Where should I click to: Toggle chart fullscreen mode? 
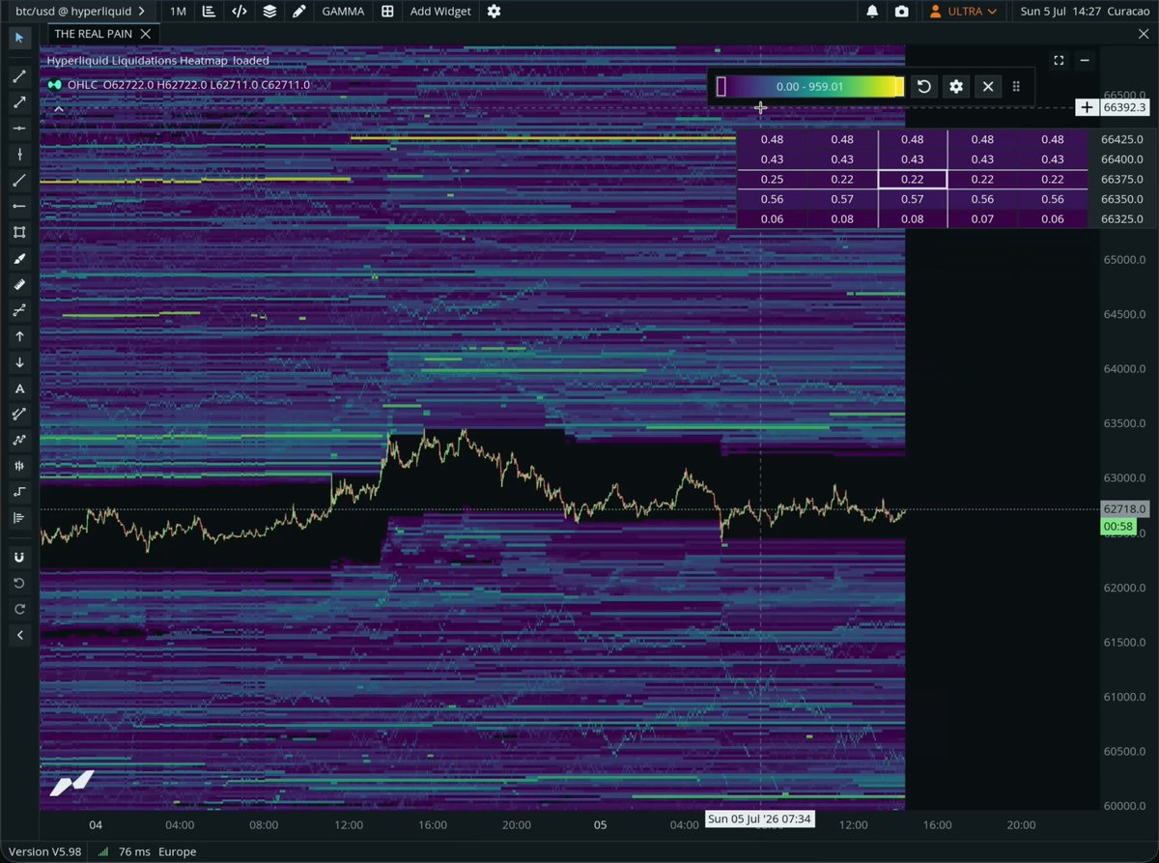1059,60
